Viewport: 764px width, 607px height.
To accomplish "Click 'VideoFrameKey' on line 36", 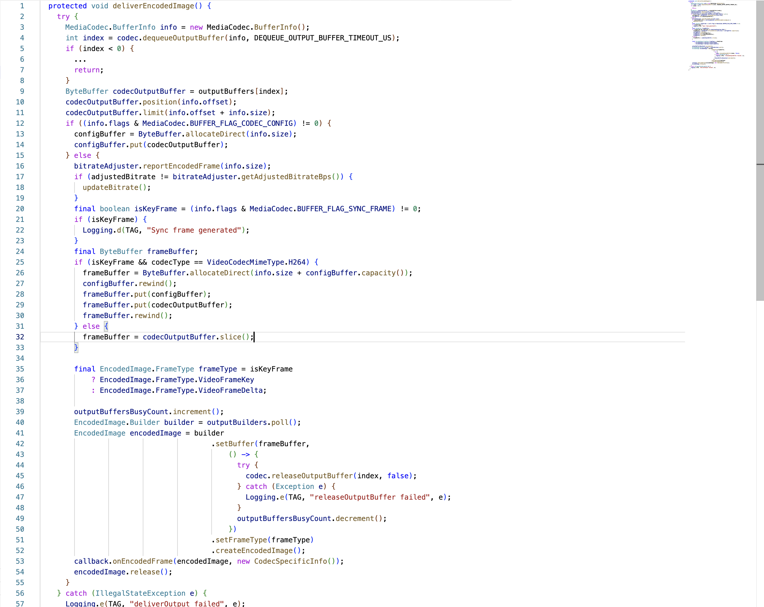I will tap(226, 380).
